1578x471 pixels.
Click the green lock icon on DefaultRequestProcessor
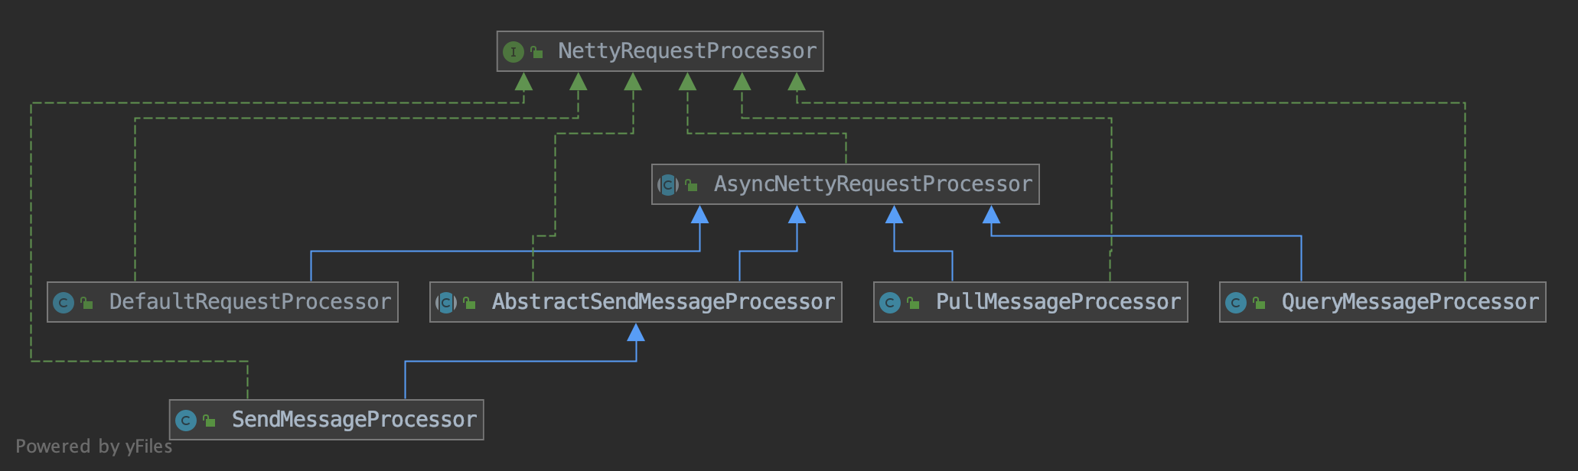(x=87, y=303)
